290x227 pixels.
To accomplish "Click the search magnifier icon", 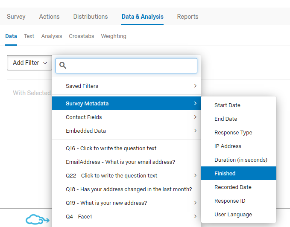I will [63, 65].
